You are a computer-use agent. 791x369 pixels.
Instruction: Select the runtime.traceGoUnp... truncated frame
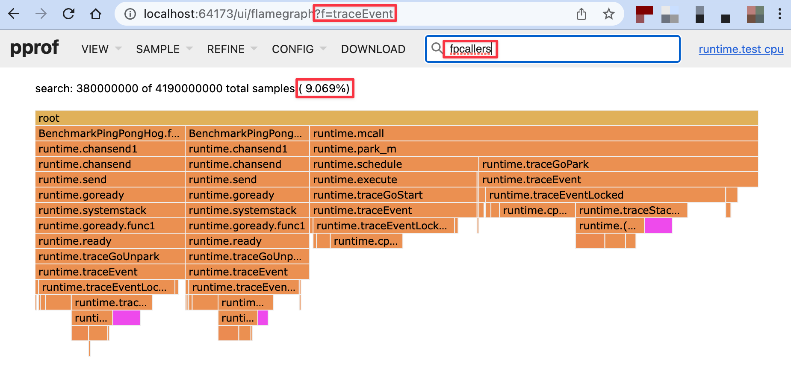point(247,256)
